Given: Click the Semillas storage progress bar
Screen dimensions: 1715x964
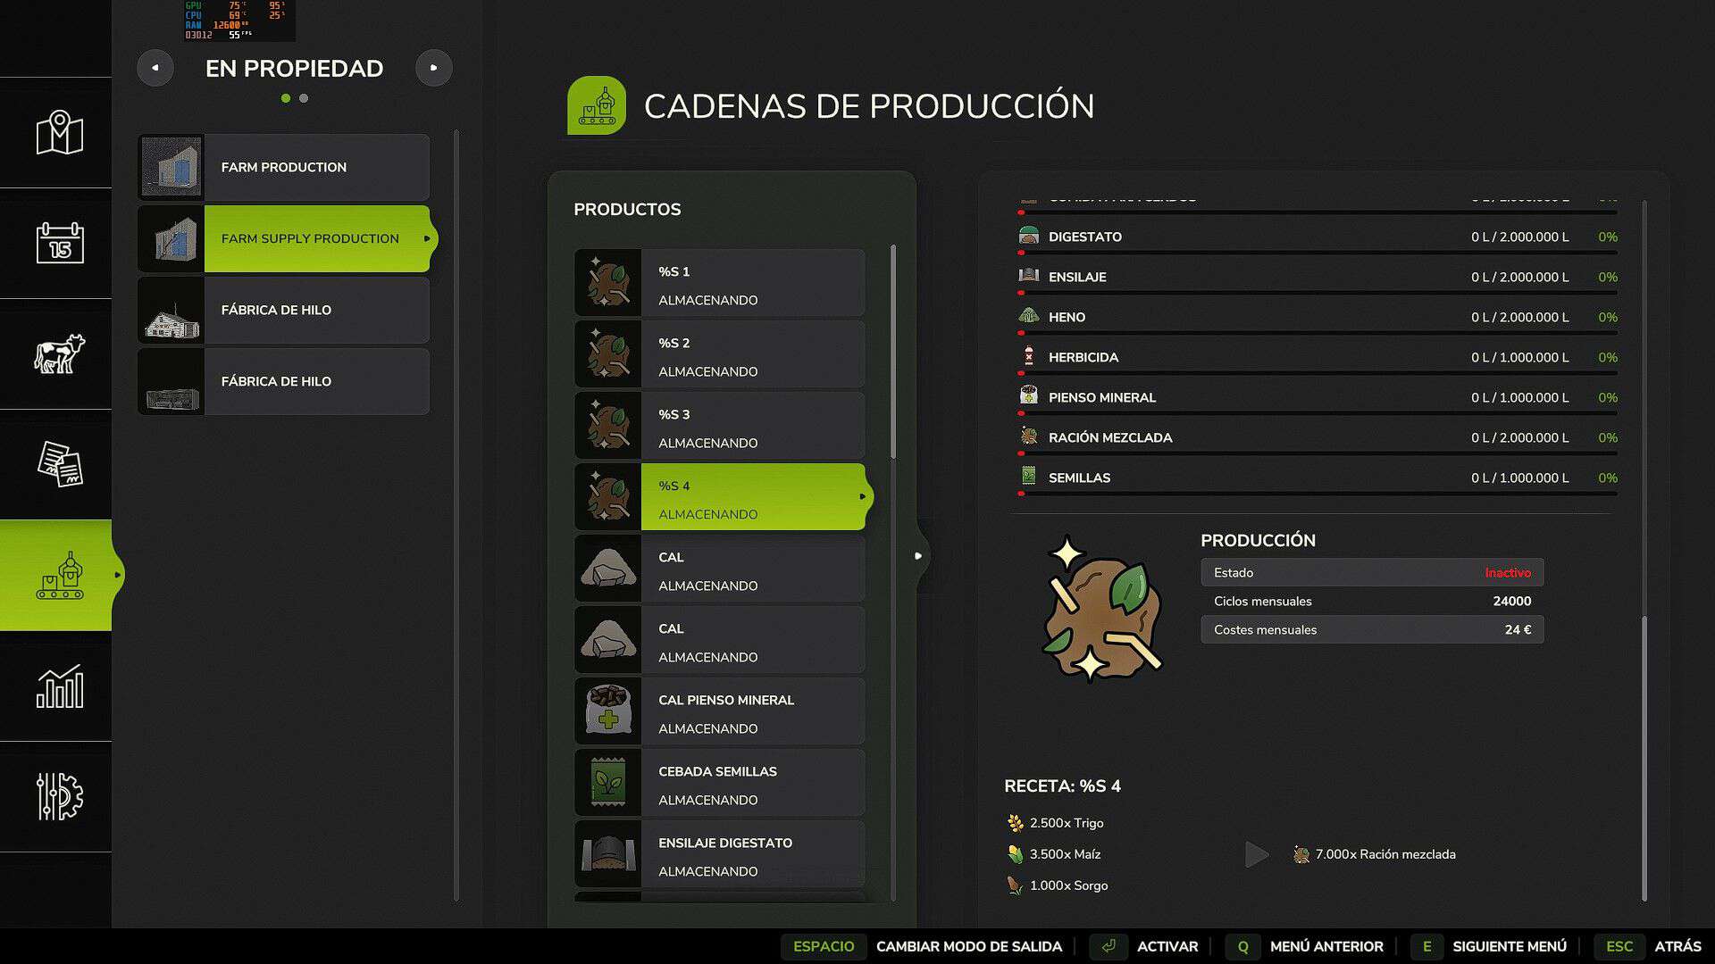Looking at the screenshot, I should click(1318, 493).
